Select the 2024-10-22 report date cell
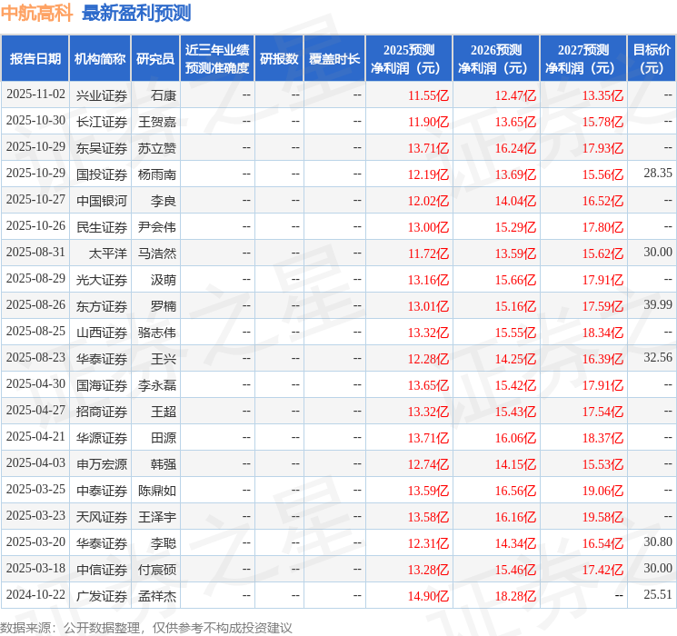The height and width of the screenshot is (636, 677). point(35,595)
